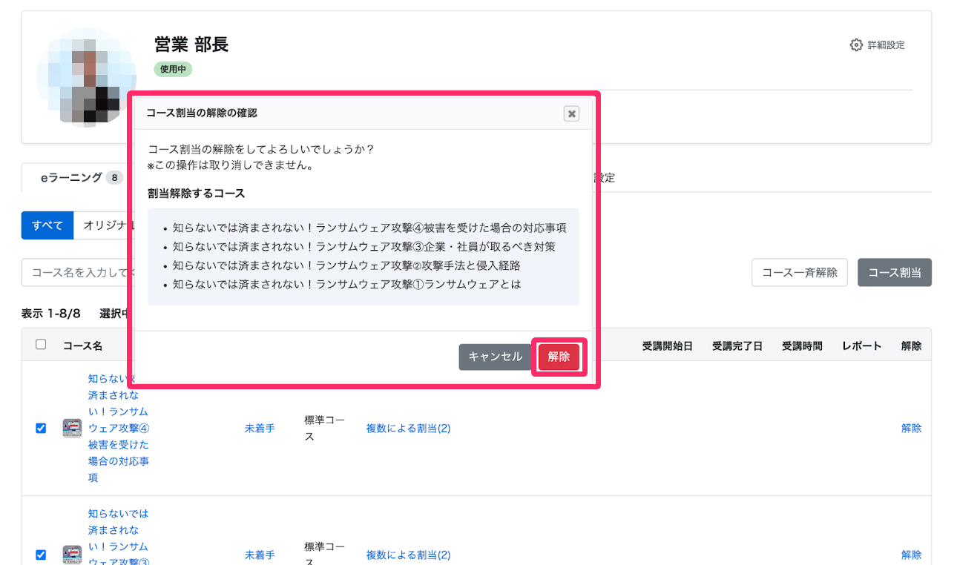Viewport: 957px width, 565px height.
Task: Click the dialog list item ランサムウェア攻撃②攻撃手法と侵入経路
Action: (346, 265)
